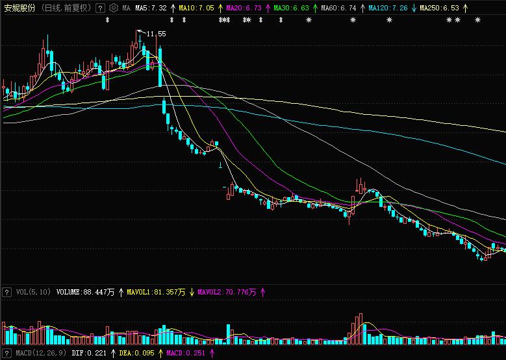Click the rightmost asterisk info marker above the chart
Viewport: 506px width, 360px height.
coord(477,20)
